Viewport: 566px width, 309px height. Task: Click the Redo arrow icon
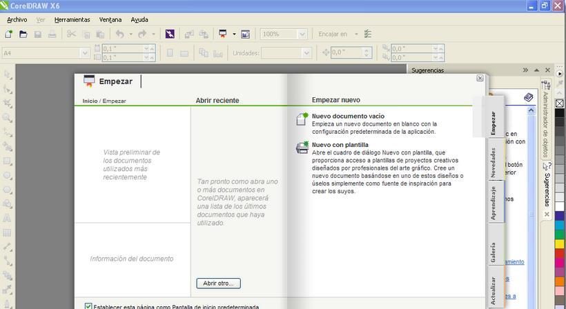pos(142,34)
